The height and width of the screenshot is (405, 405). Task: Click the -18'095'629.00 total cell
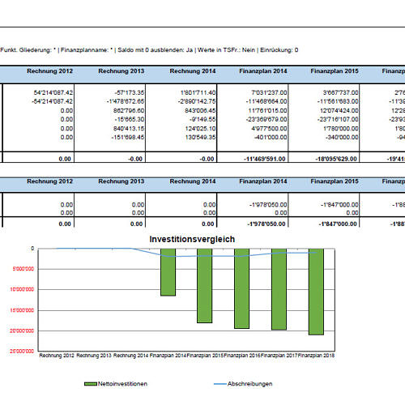(336, 159)
